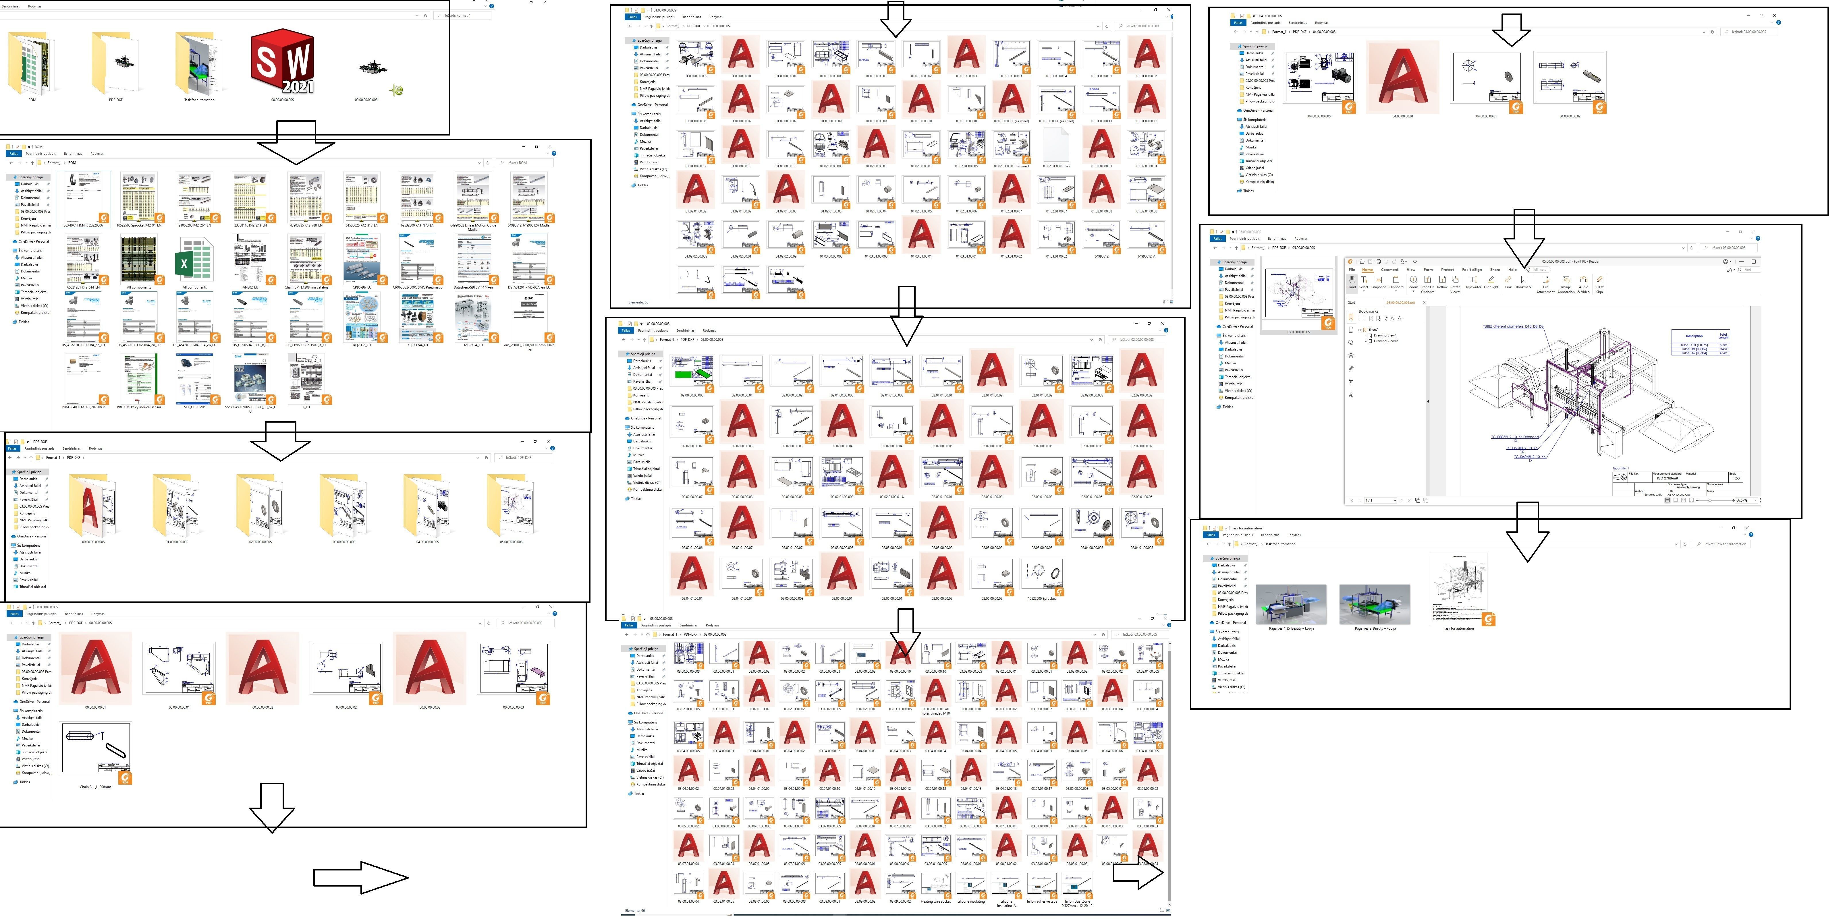Select the Image Annotation tool in Foxit

(1566, 285)
